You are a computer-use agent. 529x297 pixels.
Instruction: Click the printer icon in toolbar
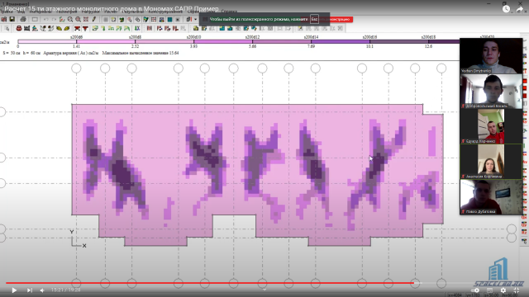[x=23, y=19]
